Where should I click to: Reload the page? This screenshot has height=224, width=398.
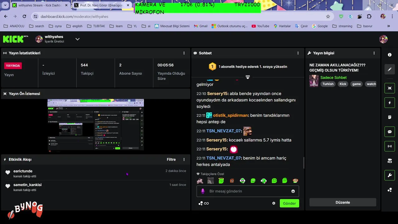pos(24,16)
